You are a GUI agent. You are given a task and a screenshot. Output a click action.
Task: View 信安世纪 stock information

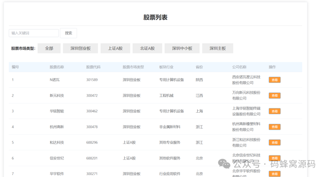[274, 158]
